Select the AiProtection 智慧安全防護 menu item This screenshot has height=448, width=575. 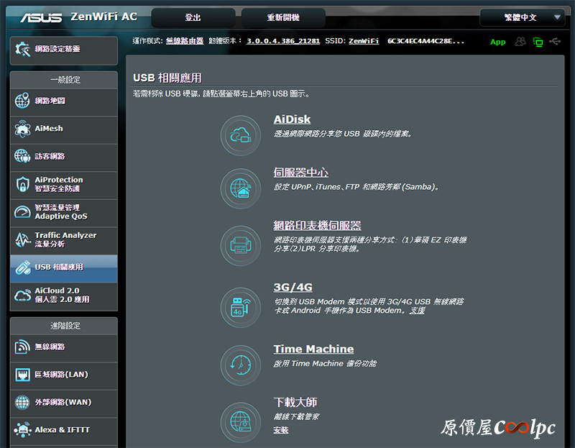click(x=64, y=184)
